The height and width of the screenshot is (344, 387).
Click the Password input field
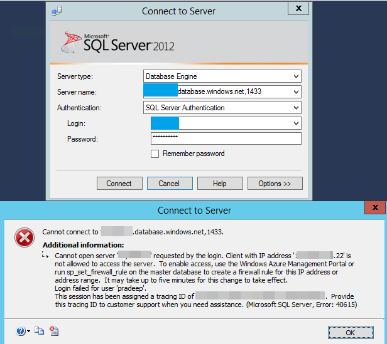tap(226, 138)
